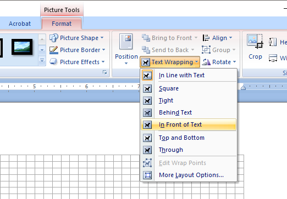Switch to the Acrobat tab
Image resolution: width=287 pixels, height=199 pixels.
(x=20, y=24)
